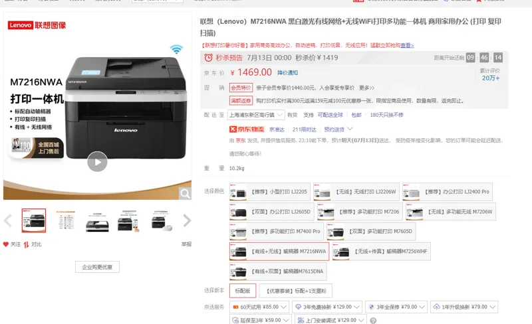Viewport: 532px width, 324px height.
Task: Click the heart 关注 follow icon
Action: coord(6,244)
